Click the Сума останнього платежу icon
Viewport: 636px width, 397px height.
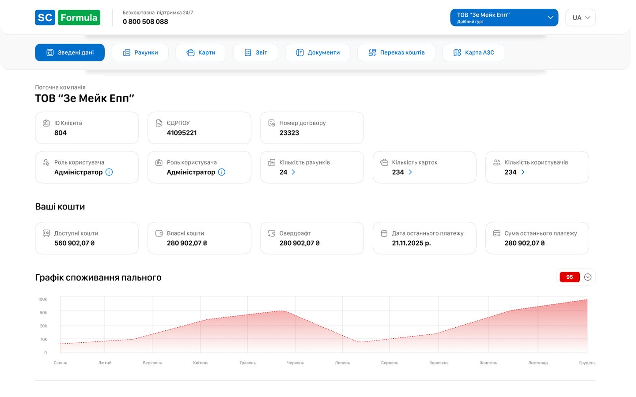click(x=497, y=233)
